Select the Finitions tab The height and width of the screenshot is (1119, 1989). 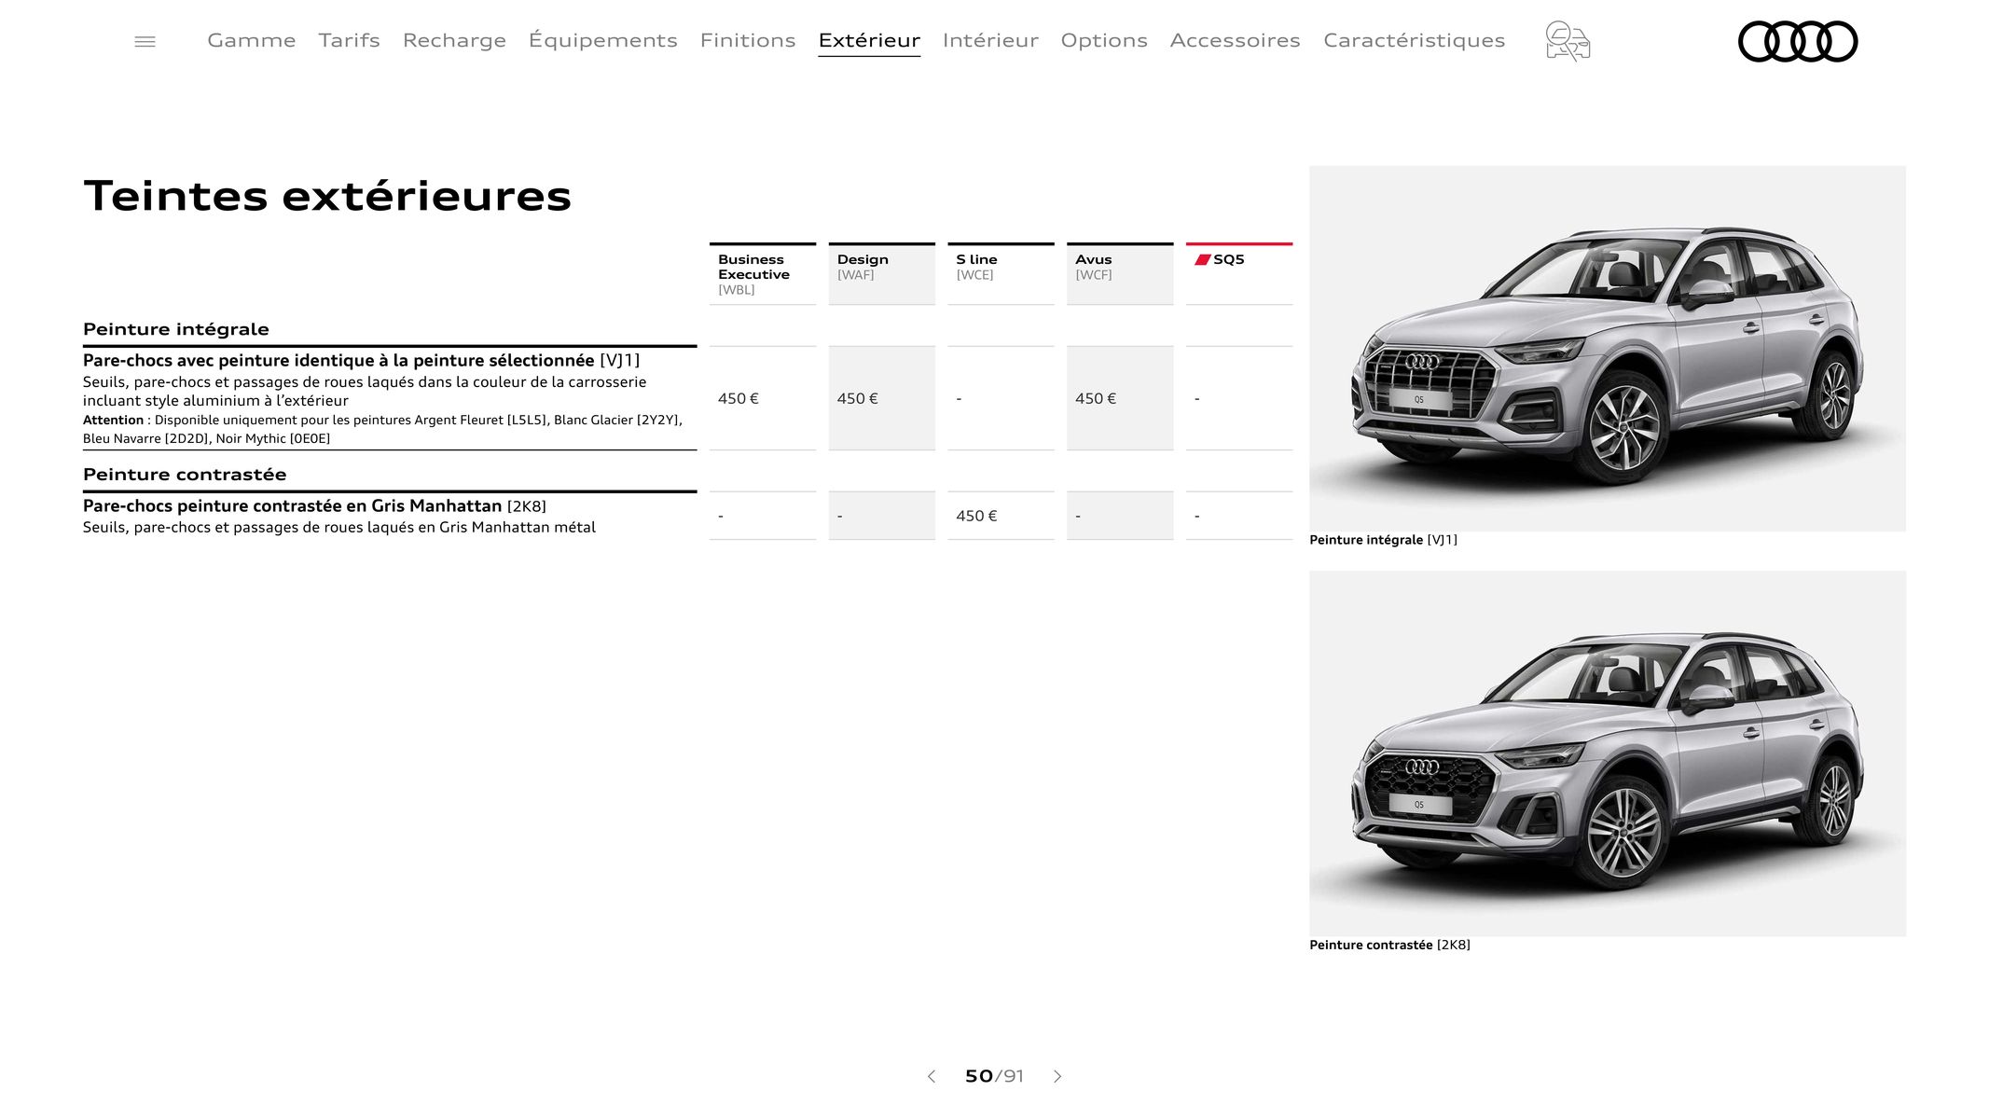pos(748,40)
